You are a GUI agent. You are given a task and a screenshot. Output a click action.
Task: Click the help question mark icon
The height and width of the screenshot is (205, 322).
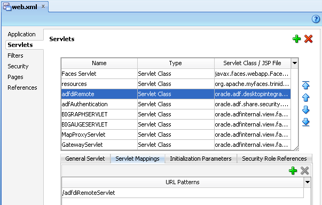coord(316,19)
